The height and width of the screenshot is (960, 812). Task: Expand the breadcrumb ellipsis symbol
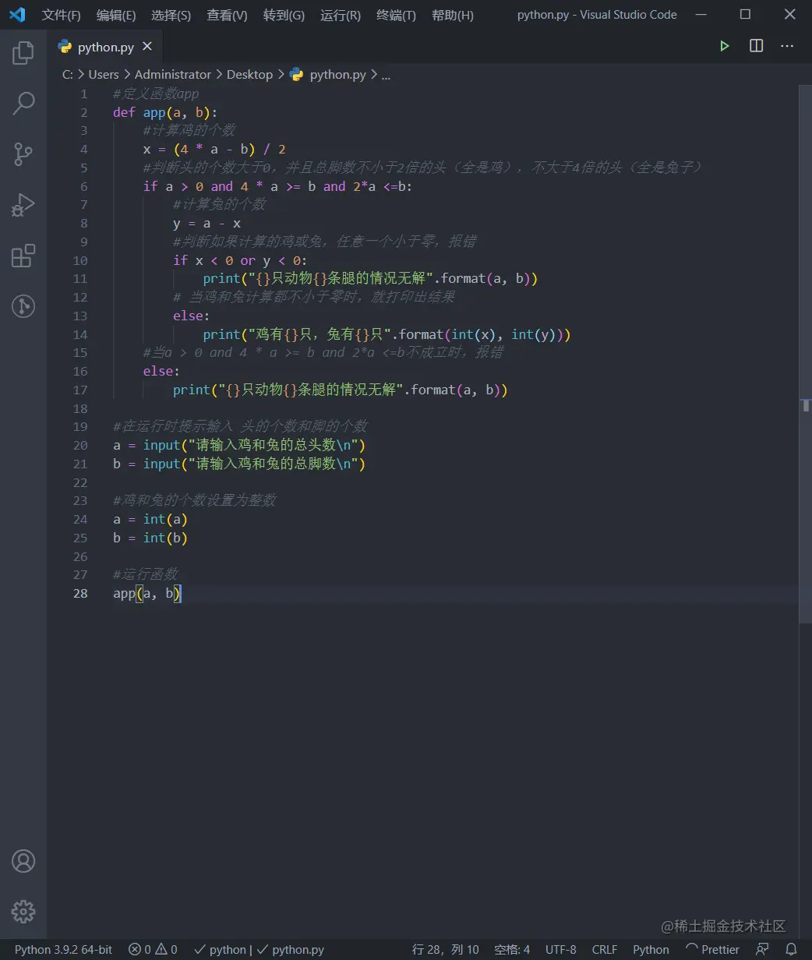point(386,75)
